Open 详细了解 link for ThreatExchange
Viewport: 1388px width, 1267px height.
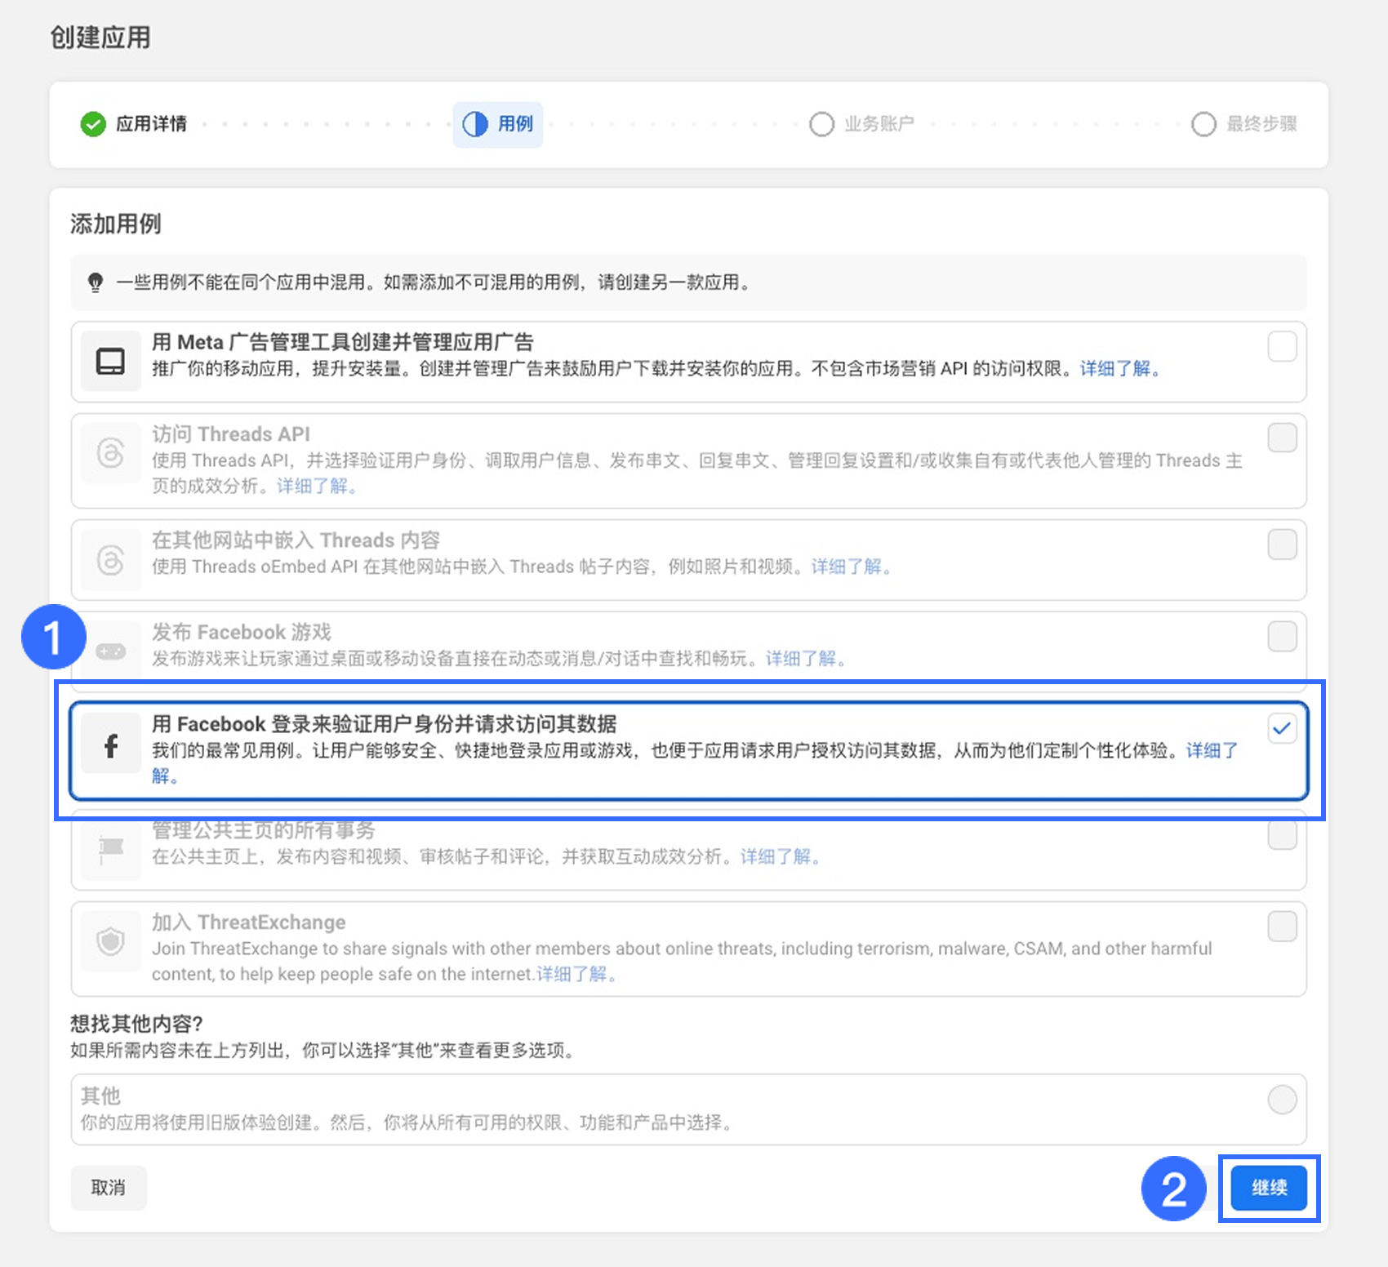[x=576, y=974]
